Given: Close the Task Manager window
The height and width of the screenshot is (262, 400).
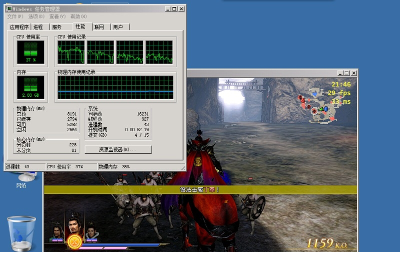Looking at the screenshot, I should click(x=181, y=9).
